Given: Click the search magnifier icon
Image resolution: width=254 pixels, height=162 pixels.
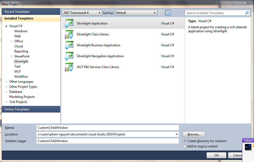Looking at the screenshot, I should coord(247,13).
